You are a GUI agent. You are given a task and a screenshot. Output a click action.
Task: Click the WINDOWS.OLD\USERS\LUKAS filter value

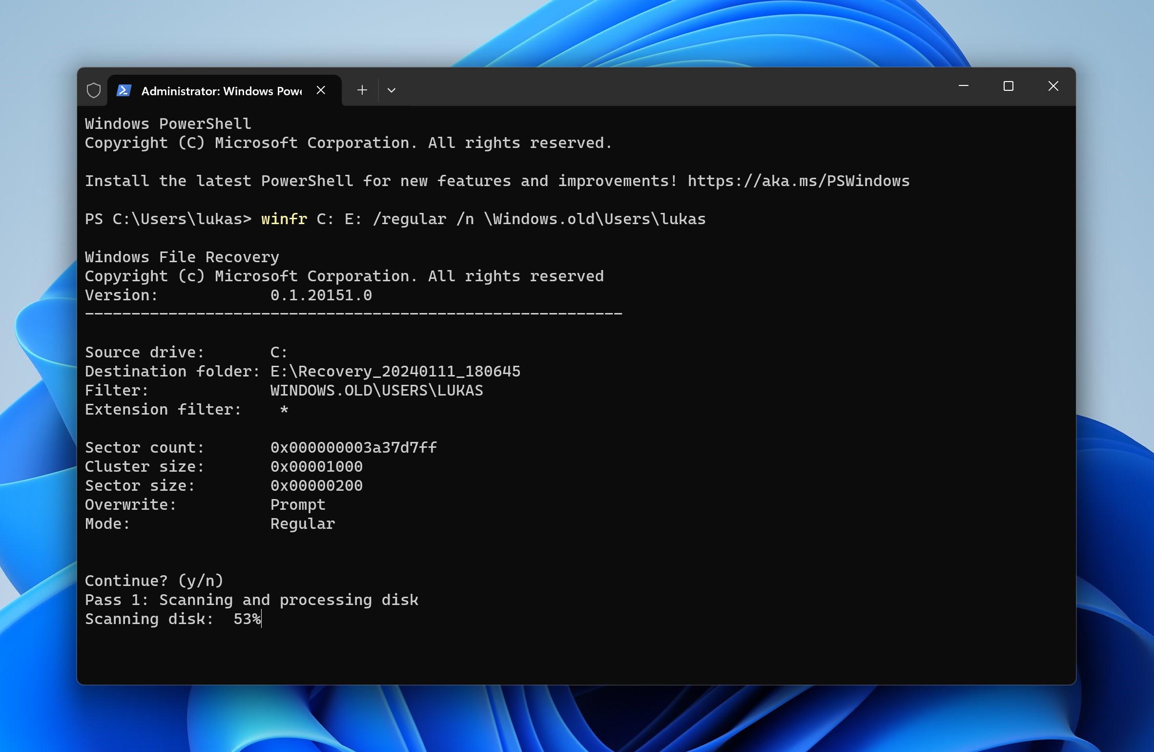pyautogui.click(x=376, y=391)
